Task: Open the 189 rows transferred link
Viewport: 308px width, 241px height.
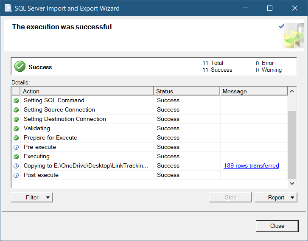Action: click(x=251, y=166)
